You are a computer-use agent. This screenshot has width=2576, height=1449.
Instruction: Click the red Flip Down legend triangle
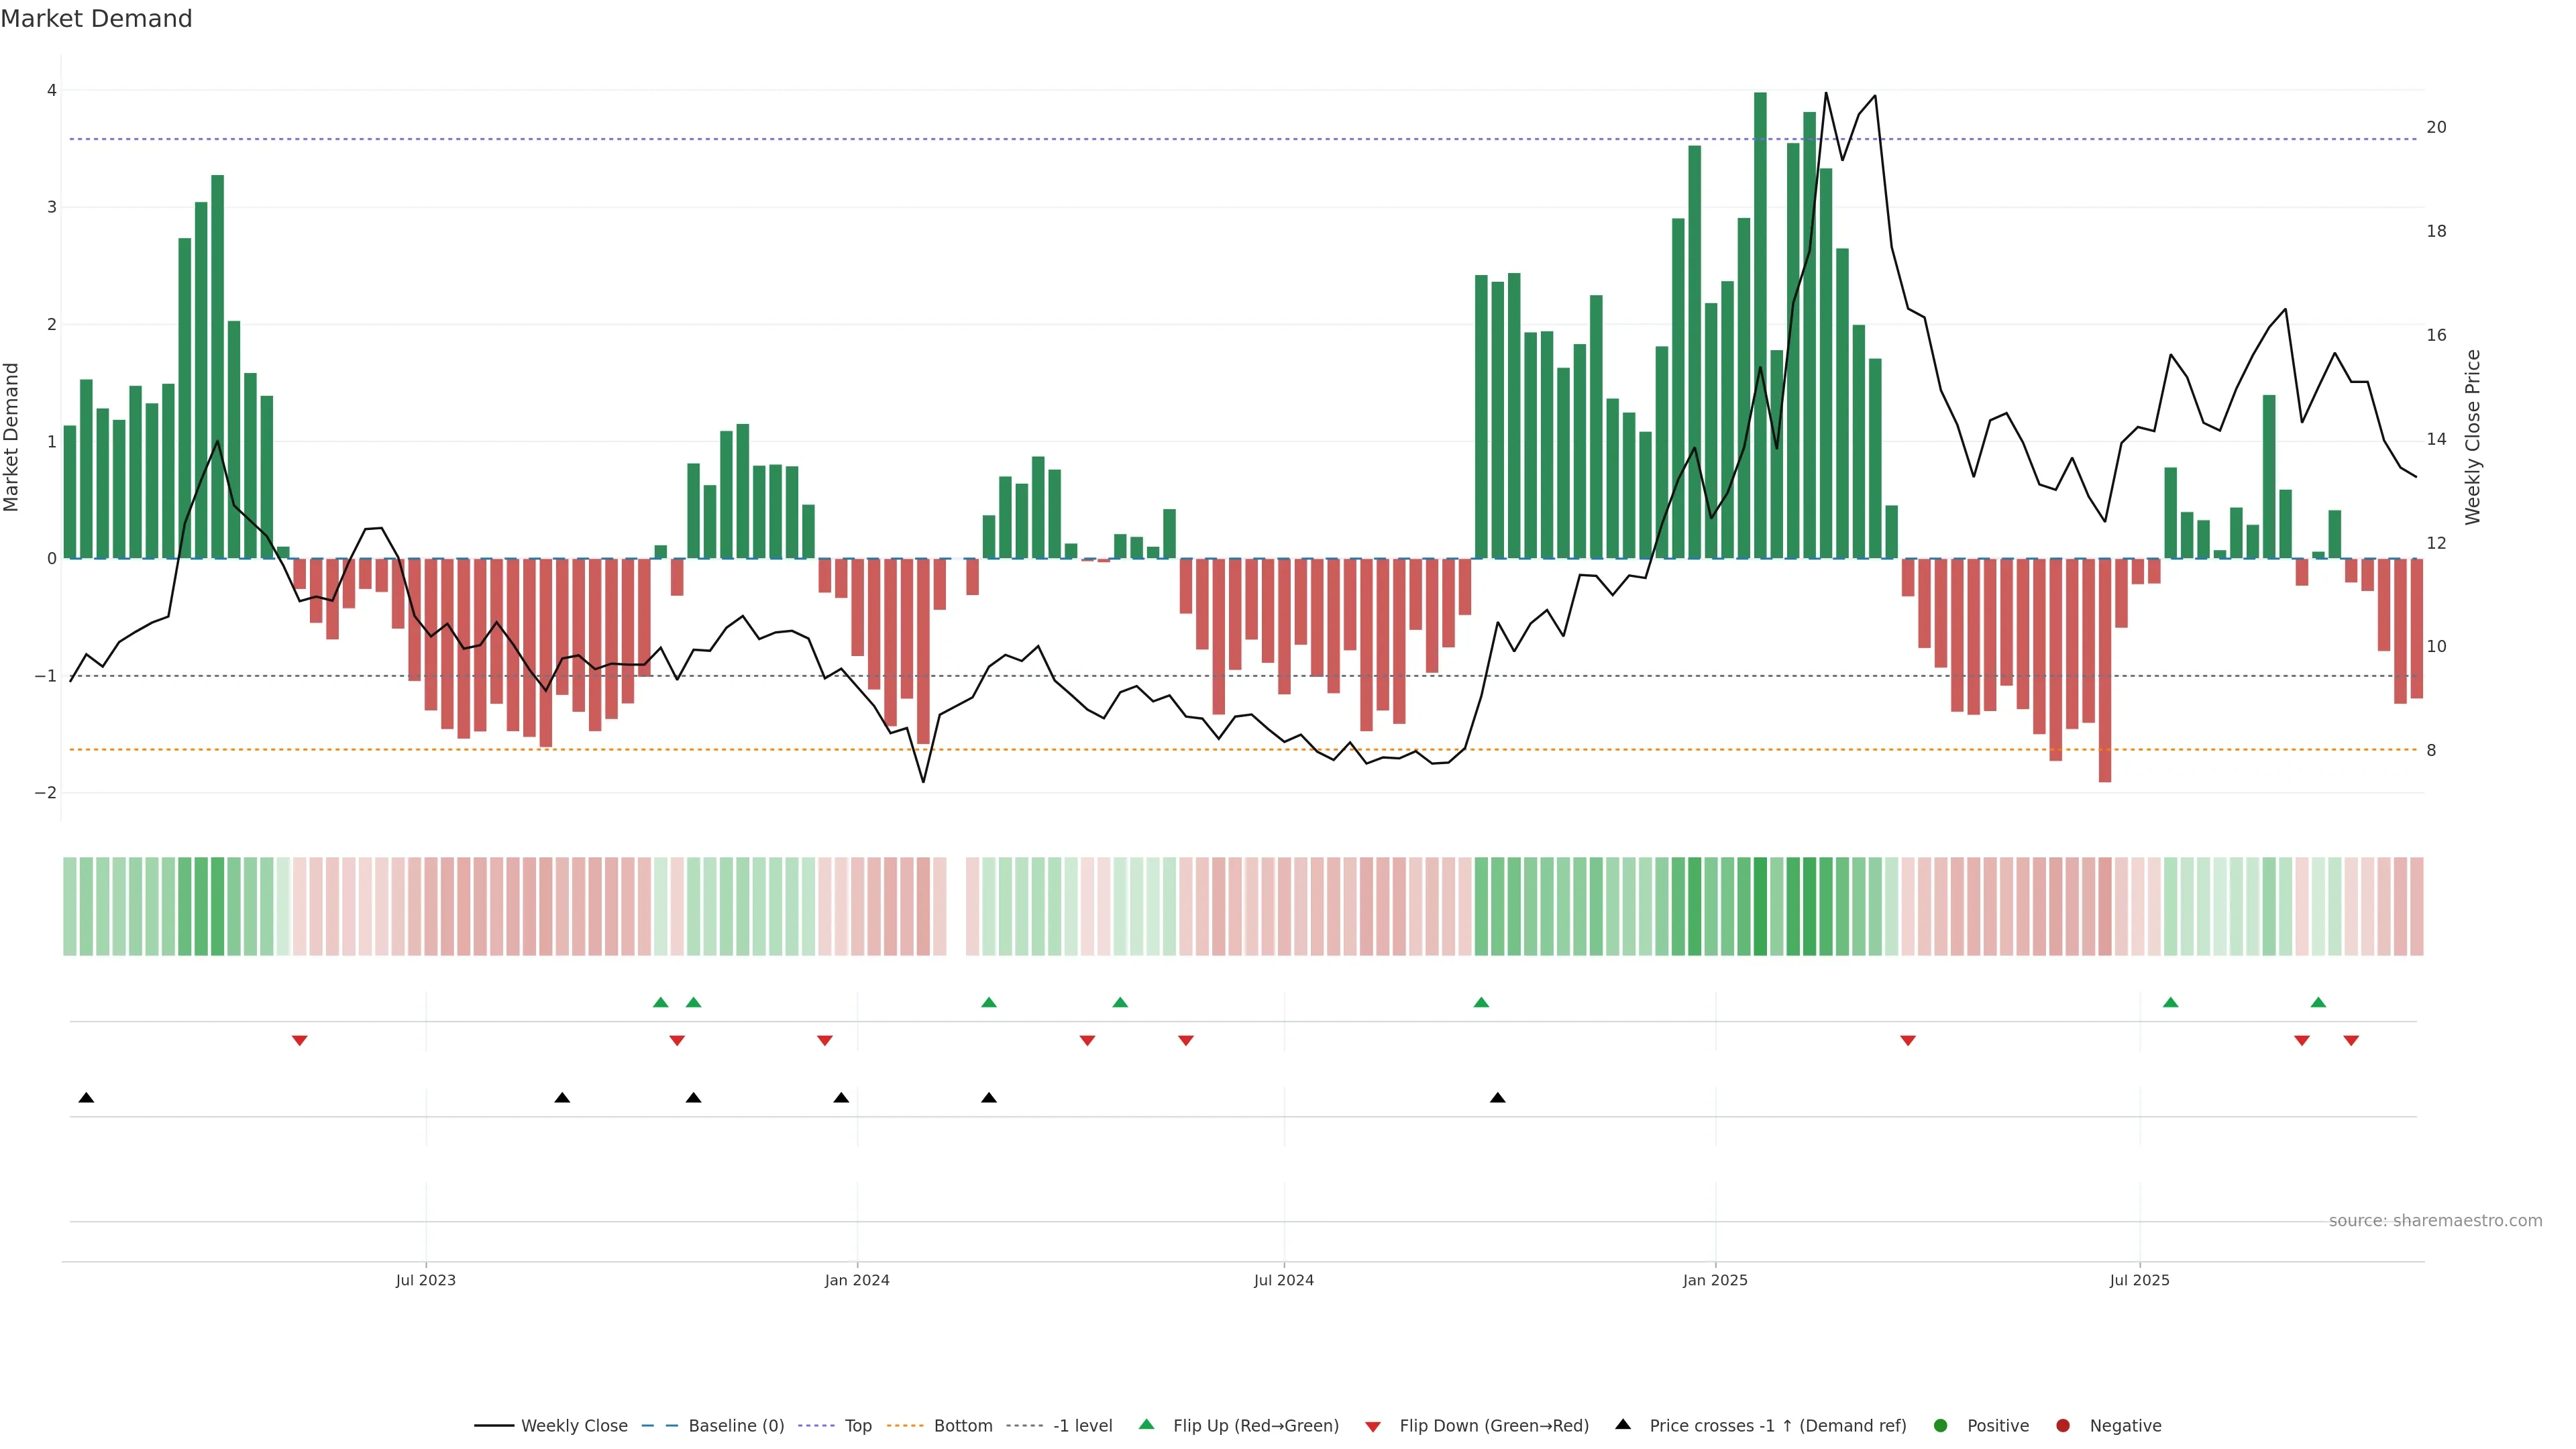(x=1372, y=1426)
